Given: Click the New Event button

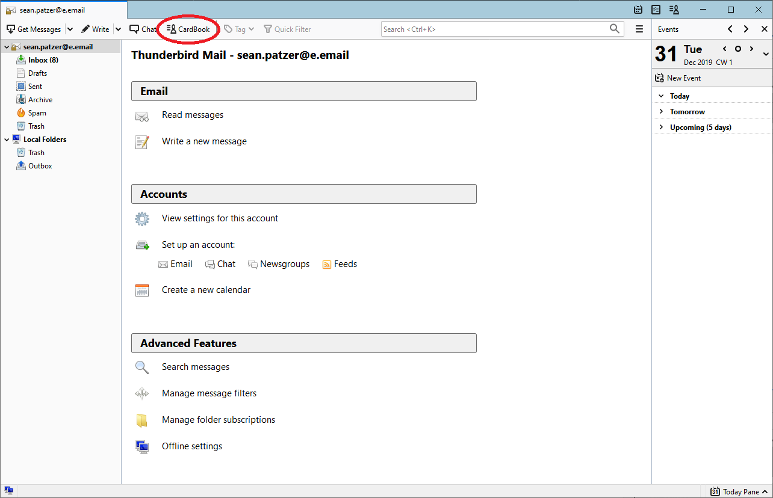Looking at the screenshot, I should [678, 78].
